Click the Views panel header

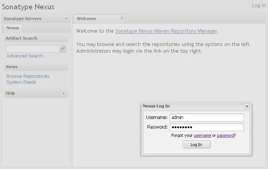(36, 67)
